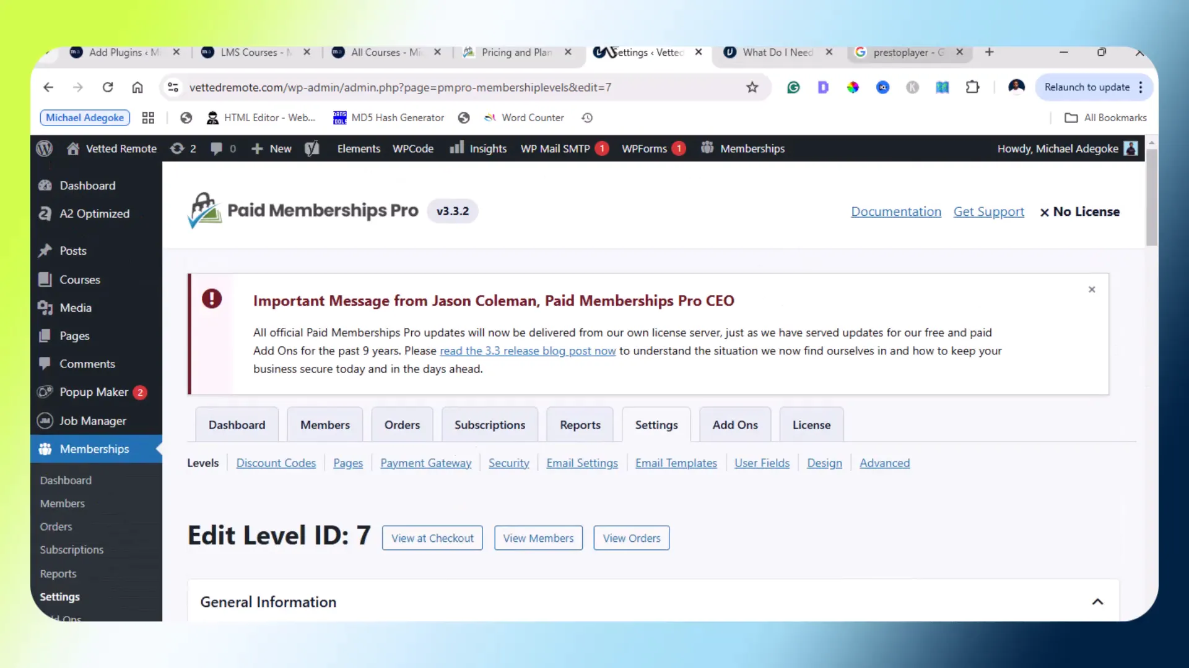The width and height of the screenshot is (1189, 668).
Task: Open WPForms in admin bar
Action: pos(653,148)
